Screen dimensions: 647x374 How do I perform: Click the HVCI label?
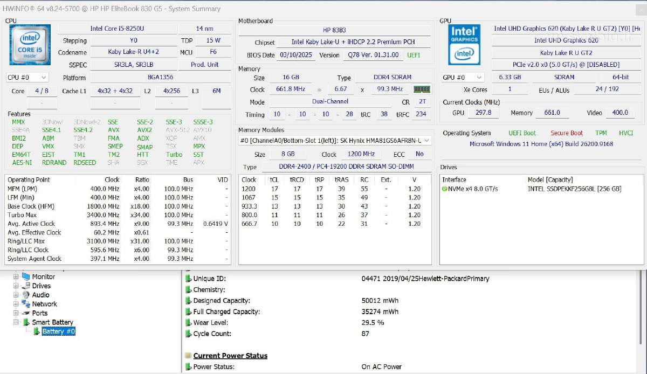(626, 133)
